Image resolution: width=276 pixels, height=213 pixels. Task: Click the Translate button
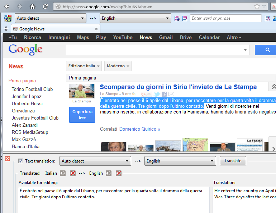tap(233, 161)
